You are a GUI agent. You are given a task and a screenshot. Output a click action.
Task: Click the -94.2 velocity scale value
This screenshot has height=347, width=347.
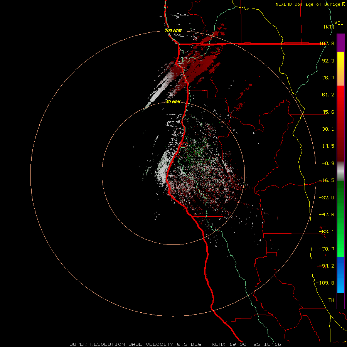(327, 266)
